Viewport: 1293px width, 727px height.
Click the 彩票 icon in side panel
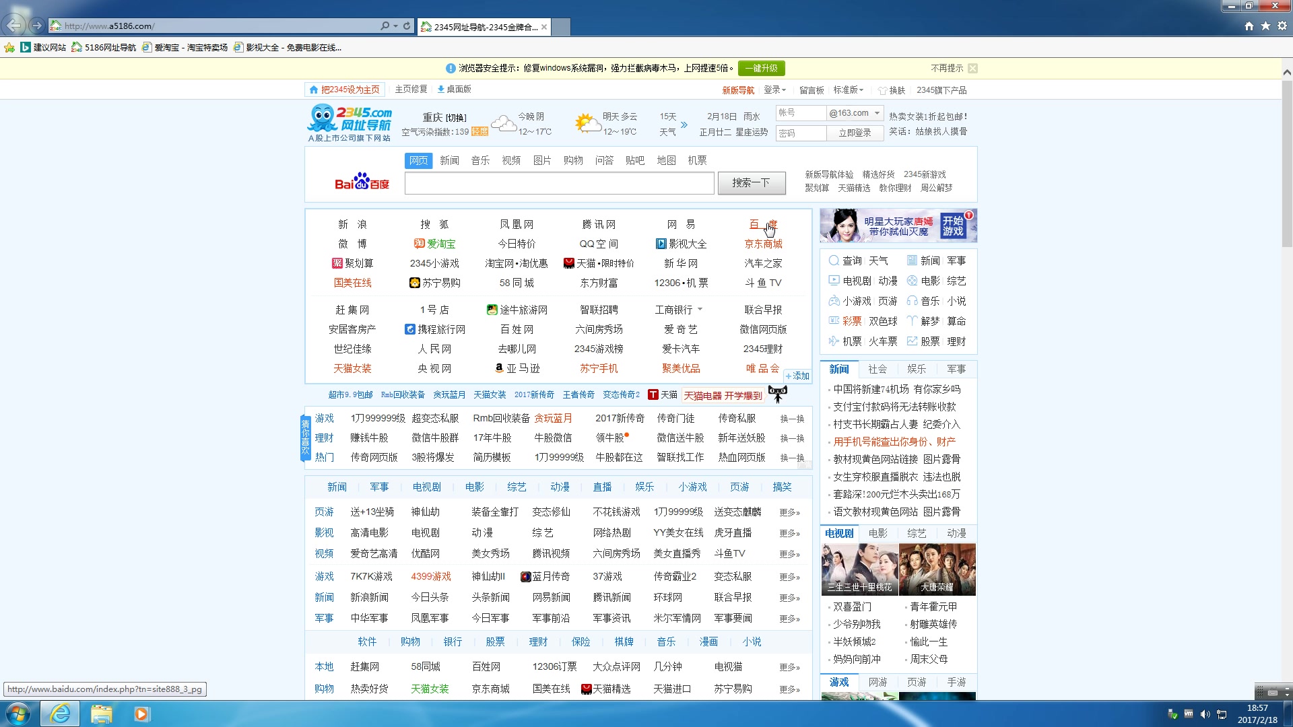[834, 321]
